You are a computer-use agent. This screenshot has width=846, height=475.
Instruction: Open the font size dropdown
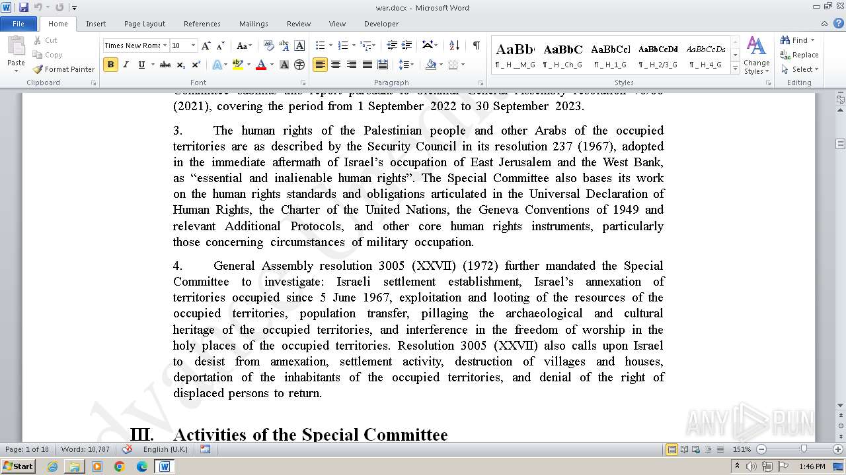click(x=193, y=46)
